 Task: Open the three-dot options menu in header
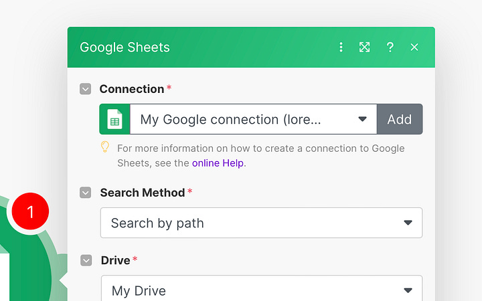coord(341,47)
